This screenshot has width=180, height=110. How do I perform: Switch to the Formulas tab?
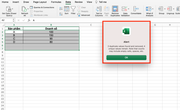[56, 2]
